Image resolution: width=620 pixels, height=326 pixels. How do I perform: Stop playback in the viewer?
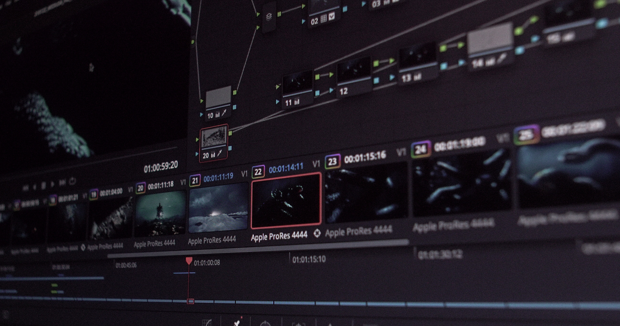pos(43,186)
